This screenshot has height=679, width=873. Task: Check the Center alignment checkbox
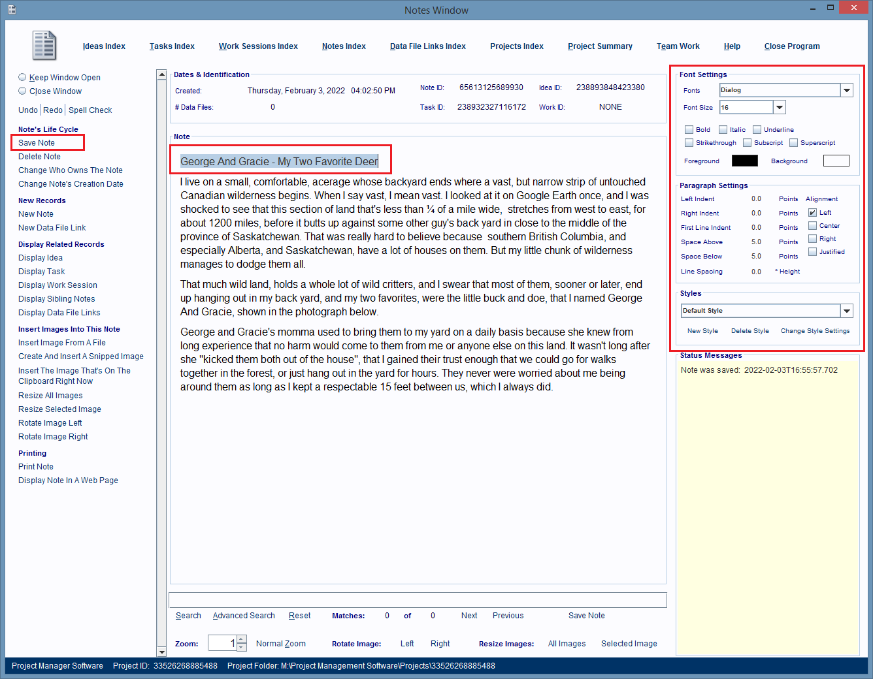(812, 226)
